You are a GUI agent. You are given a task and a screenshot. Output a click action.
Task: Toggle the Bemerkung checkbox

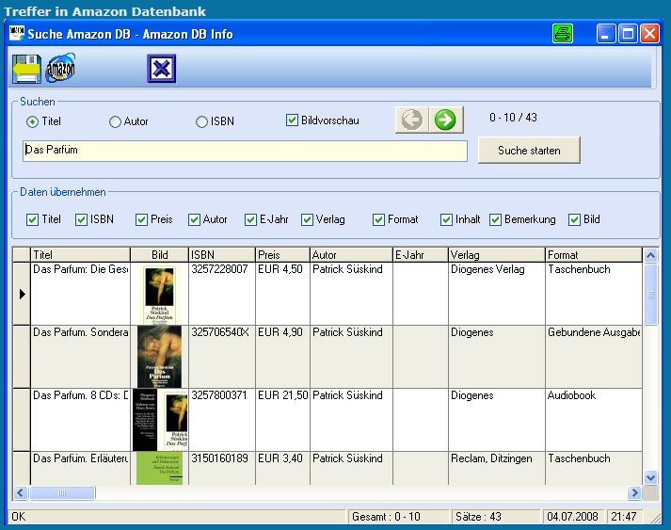point(496,219)
